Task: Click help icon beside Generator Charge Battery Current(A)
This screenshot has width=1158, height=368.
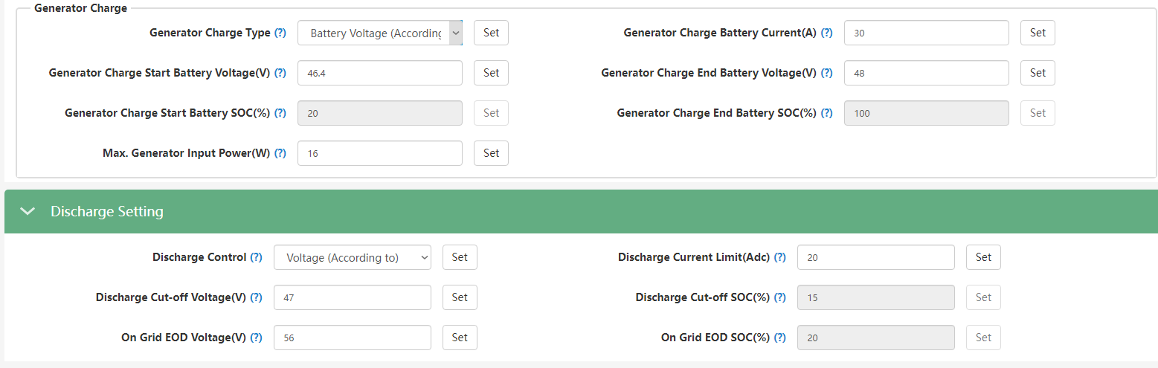Action: pyautogui.click(x=826, y=33)
